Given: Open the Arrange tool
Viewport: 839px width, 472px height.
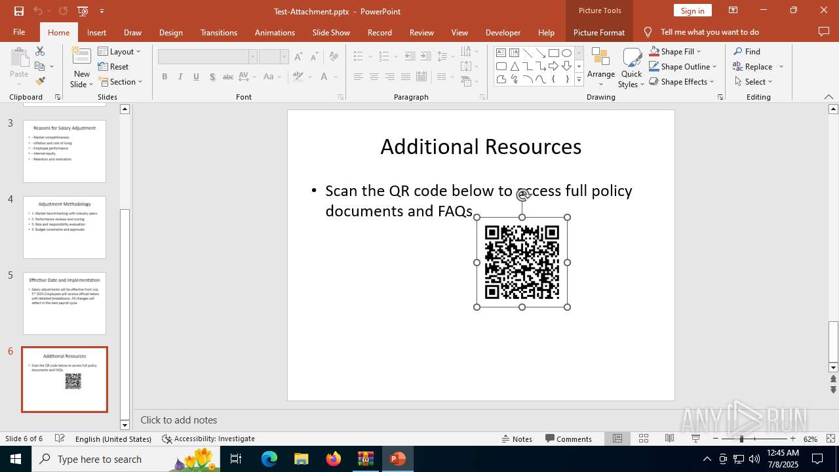Looking at the screenshot, I should tap(600, 68).
